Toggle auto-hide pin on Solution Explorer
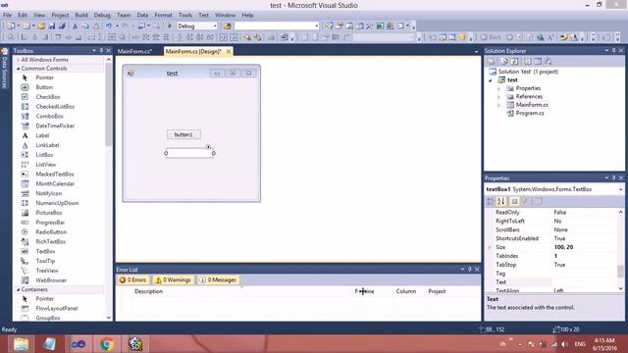This screenshot has height=353, width=628. [x=613, y=51]
